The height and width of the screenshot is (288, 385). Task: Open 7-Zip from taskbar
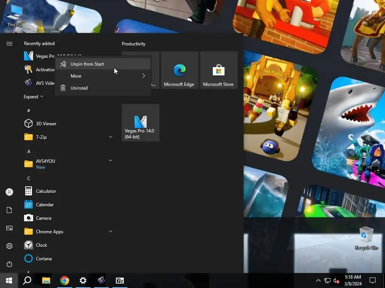120,280
